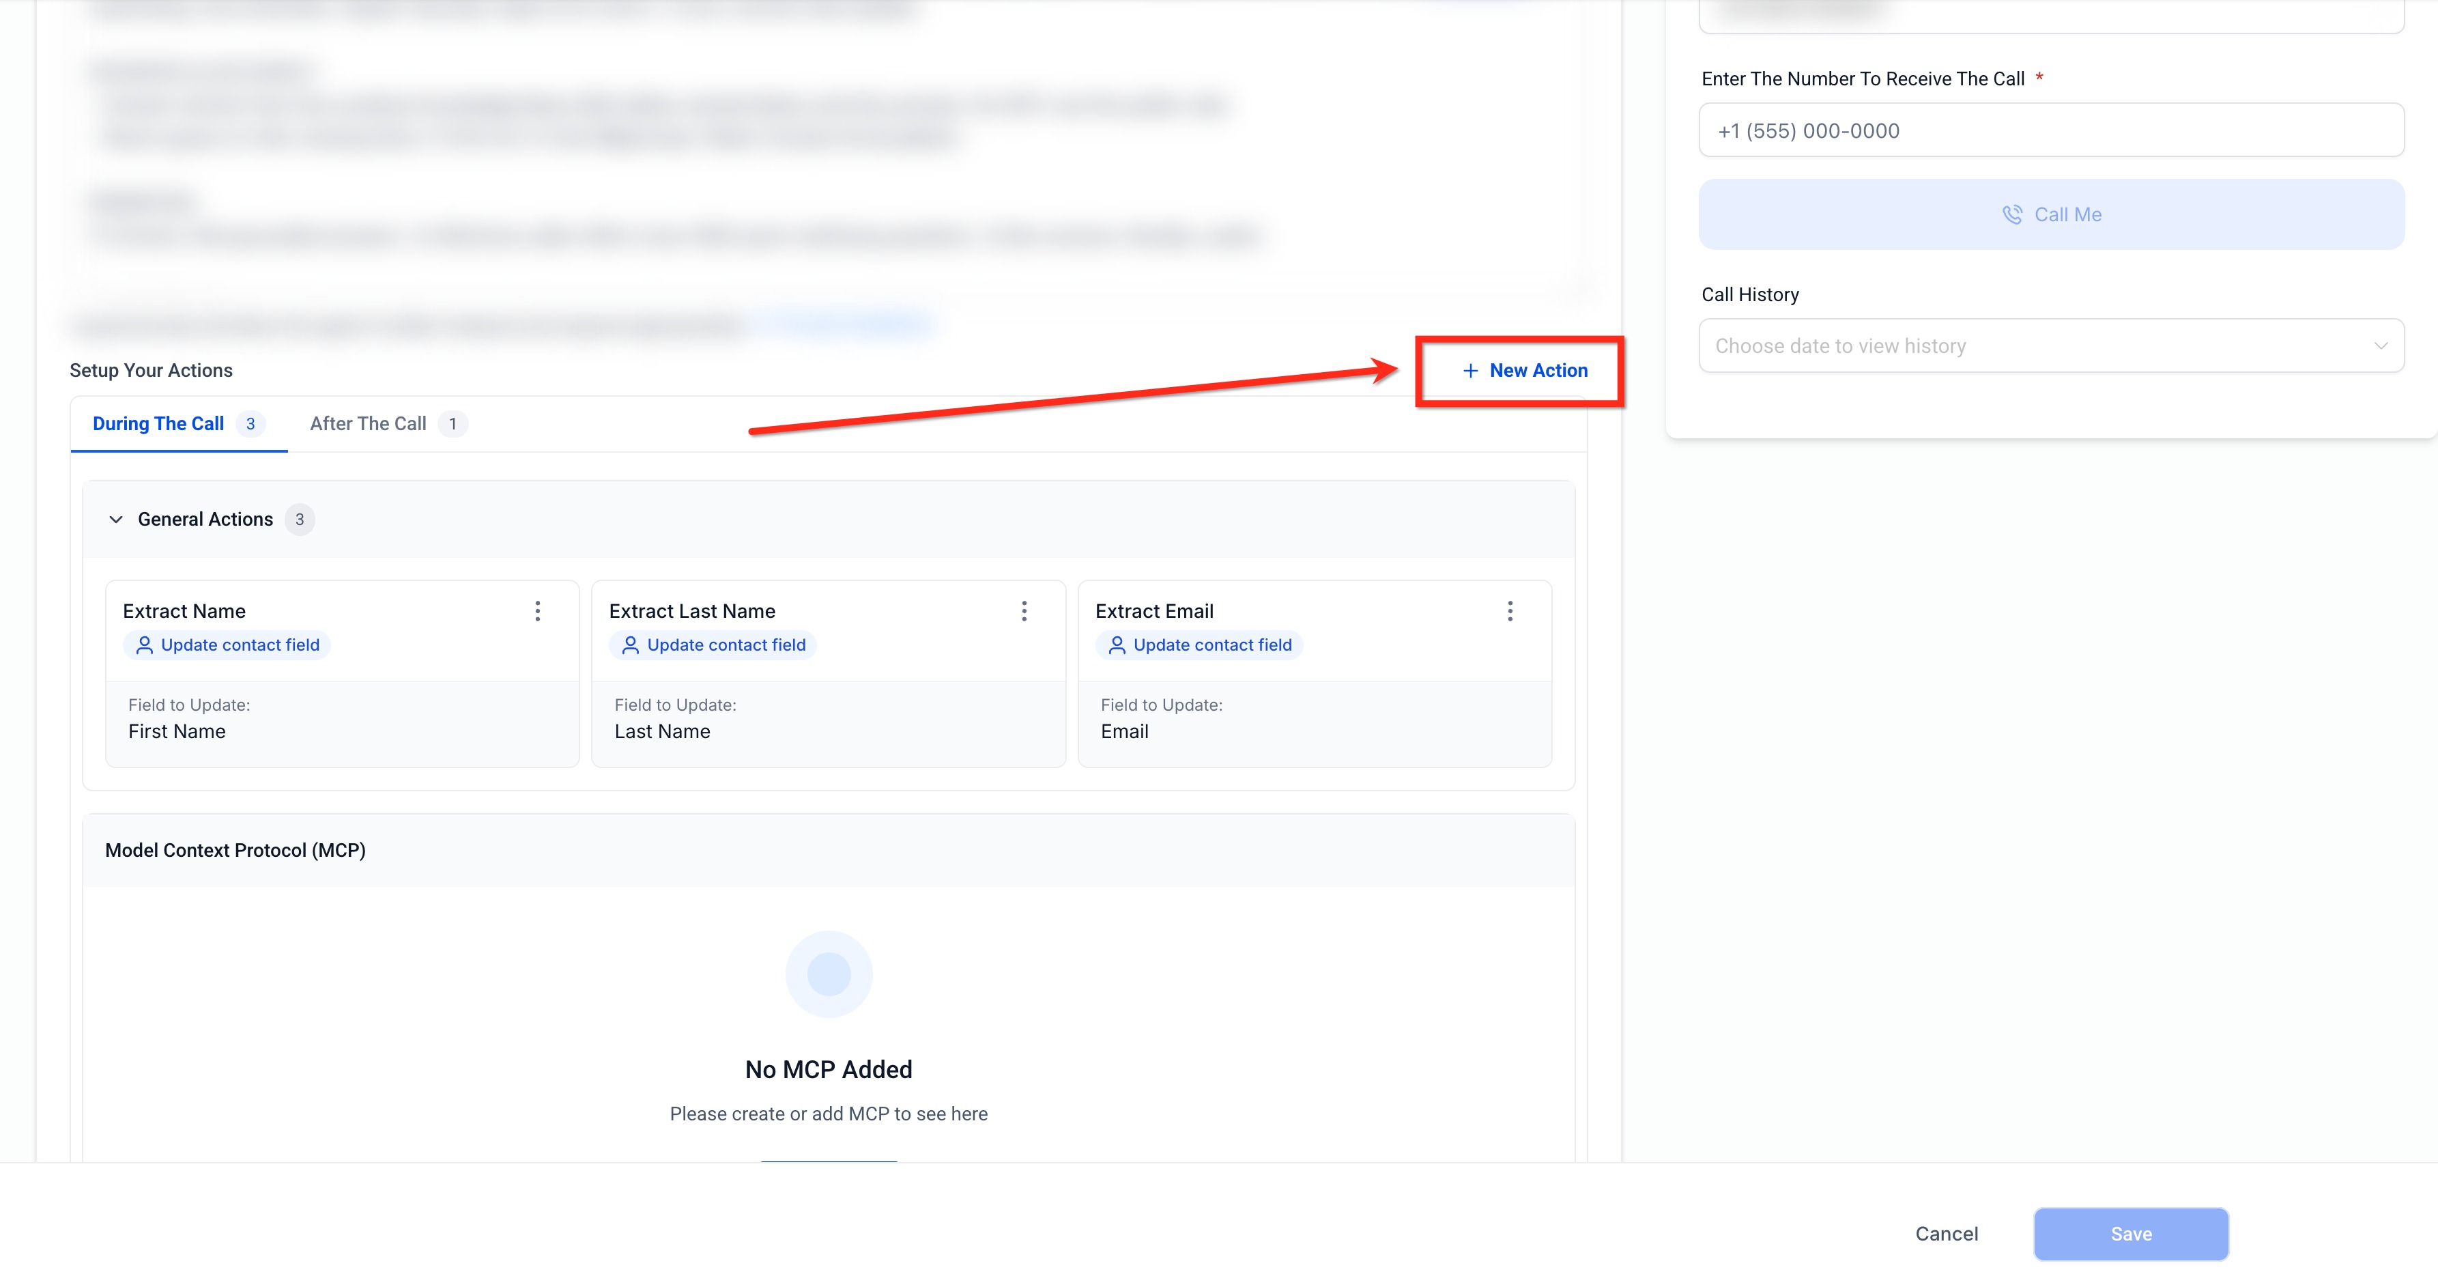Click the phone icon on Call Me
The image size is (2438, 1274).
[2012, 215]
